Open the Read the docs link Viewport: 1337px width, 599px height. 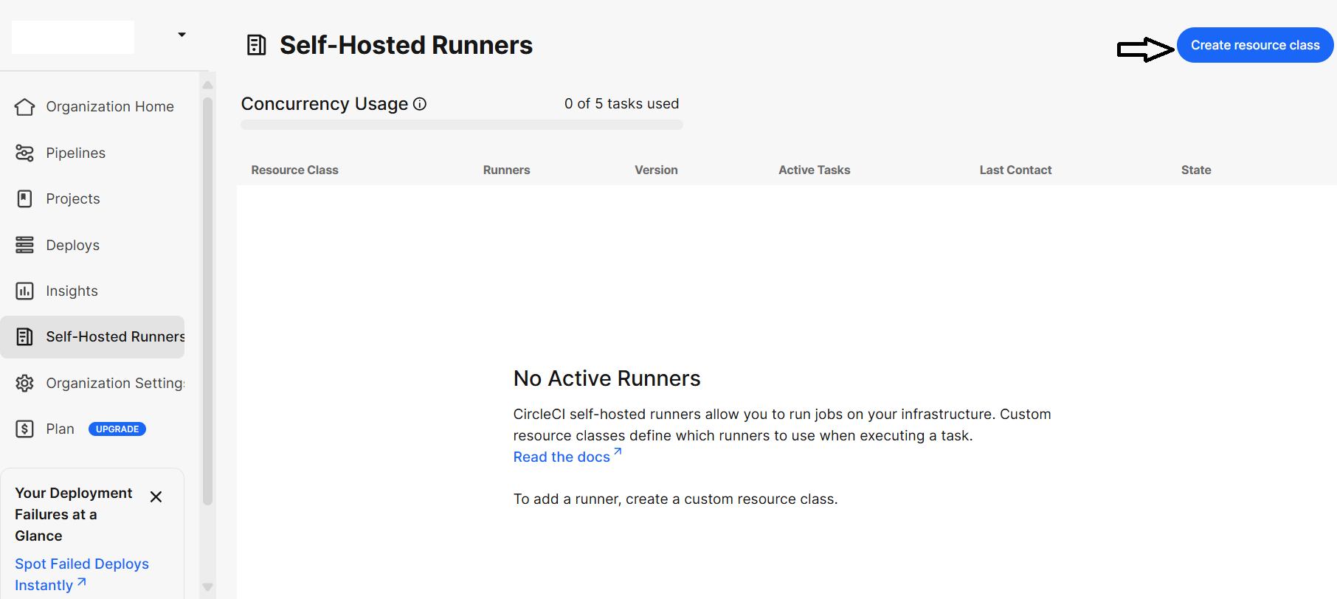click(562, 457)
